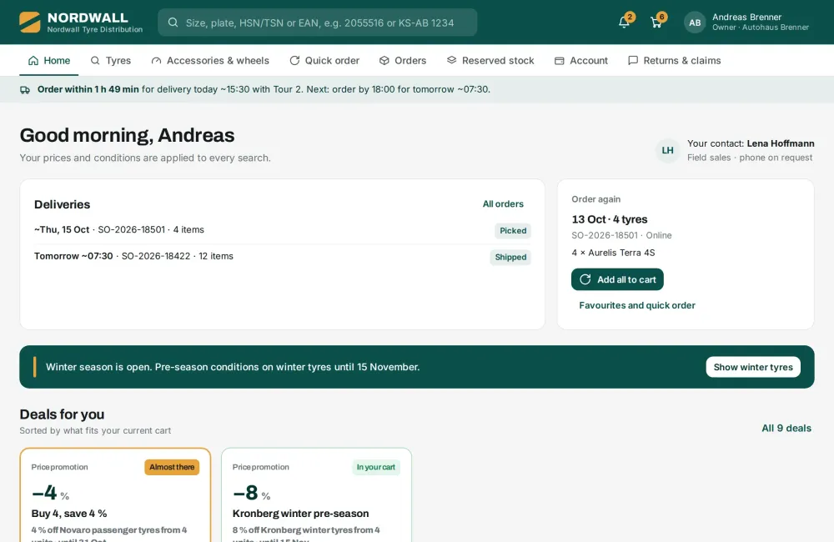Click the Reserved stock layers icon

[x=451, y=60]
